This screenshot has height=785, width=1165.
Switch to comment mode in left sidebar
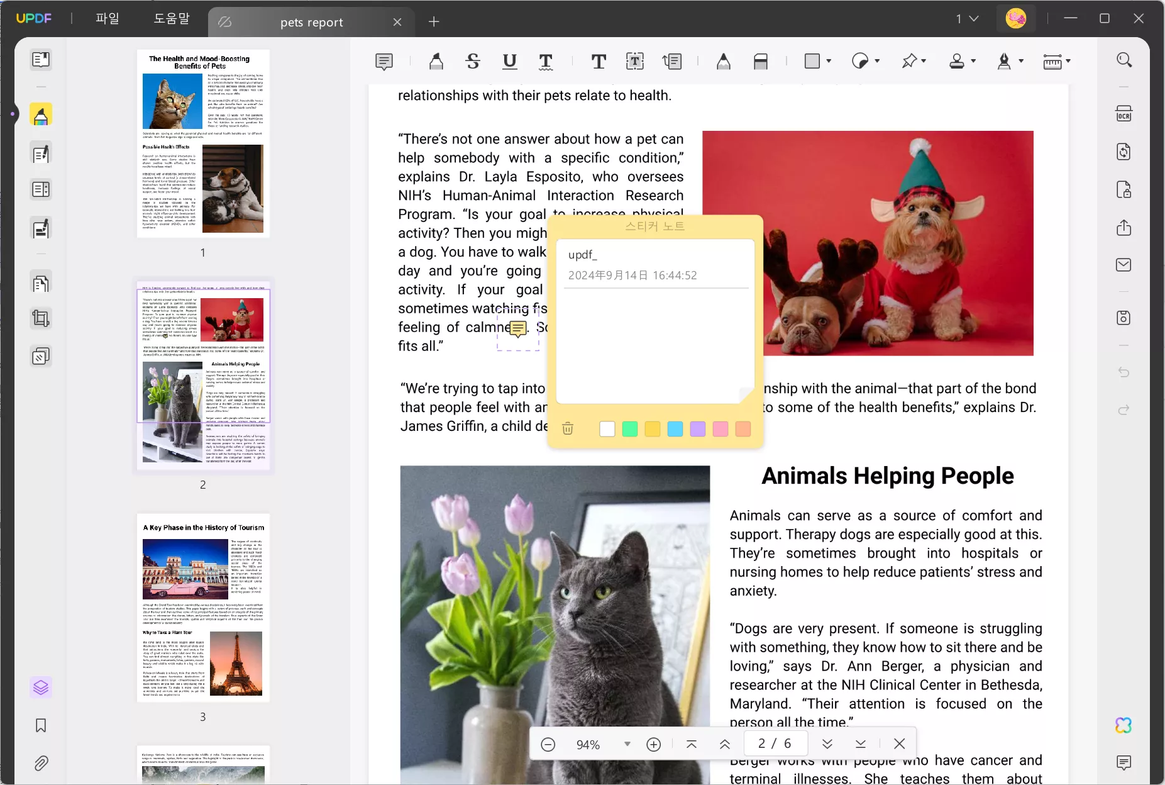pyautogui.click(x=41, y=116)
